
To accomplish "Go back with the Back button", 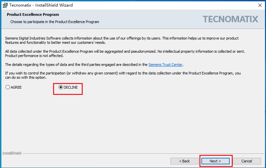I will (x=184, y=161).
